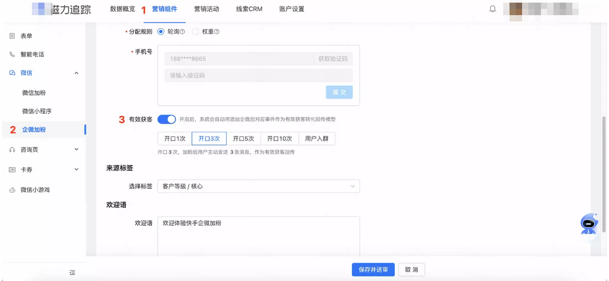The width and height of the screenshot is (609, 281).
Task: Click the 微信小游戏 gamepad icon
Action: (12, 190)
